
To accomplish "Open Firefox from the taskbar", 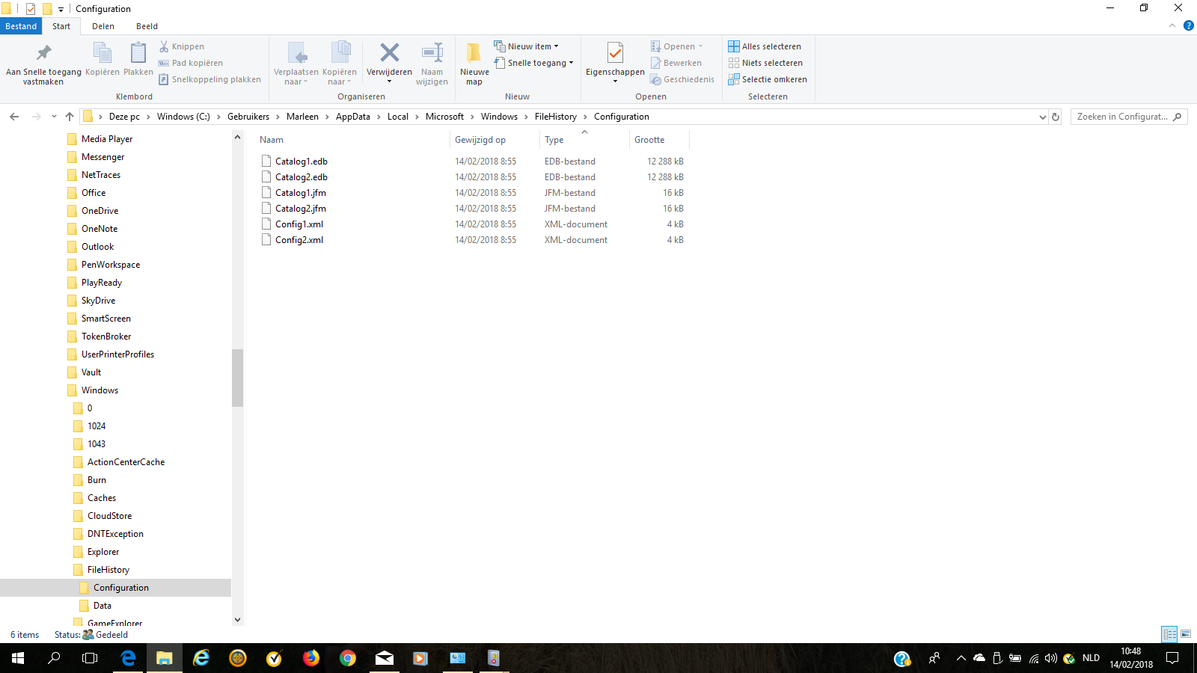I will pyautogui.click(x=311, y=658).
